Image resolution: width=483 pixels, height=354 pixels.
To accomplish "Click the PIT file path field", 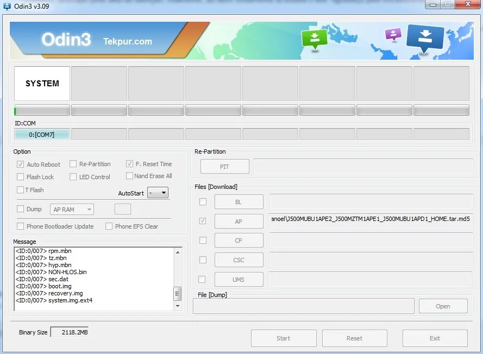I will point(363,166).
